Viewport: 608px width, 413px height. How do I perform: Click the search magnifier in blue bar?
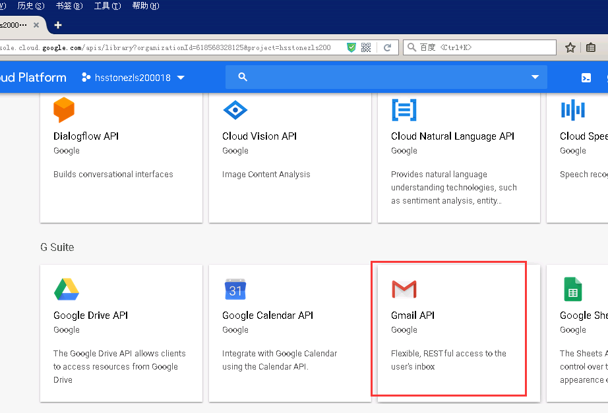243,76
